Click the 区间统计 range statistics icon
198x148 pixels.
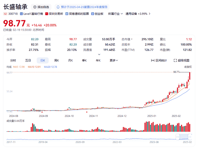tap(153, 61)
